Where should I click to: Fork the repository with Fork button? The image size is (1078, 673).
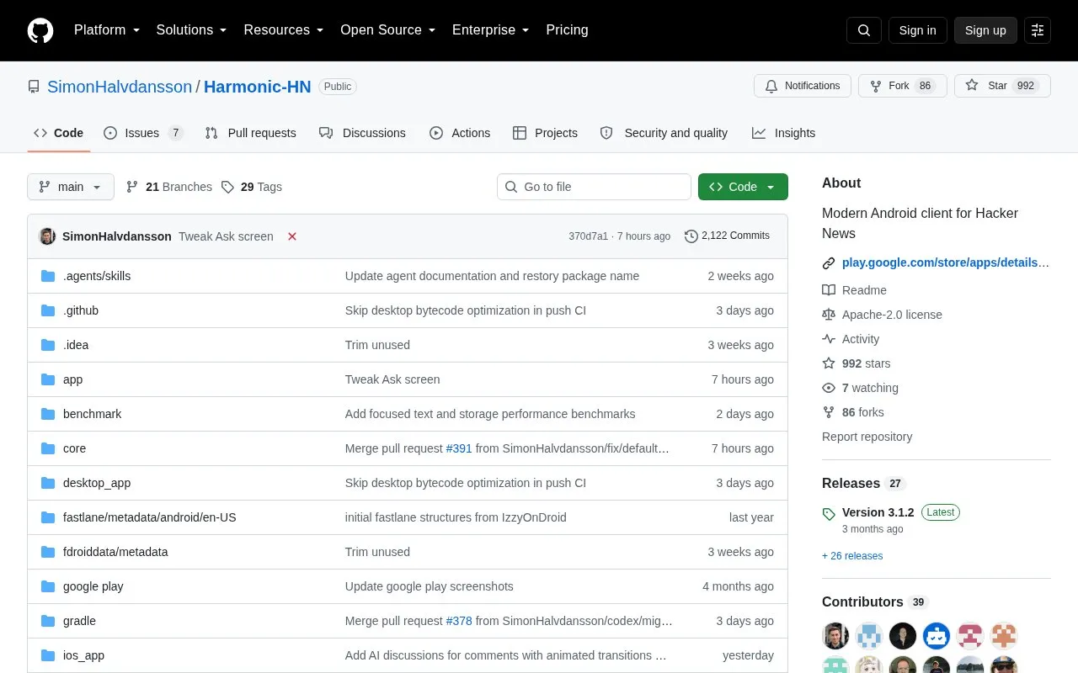point(902,86)
